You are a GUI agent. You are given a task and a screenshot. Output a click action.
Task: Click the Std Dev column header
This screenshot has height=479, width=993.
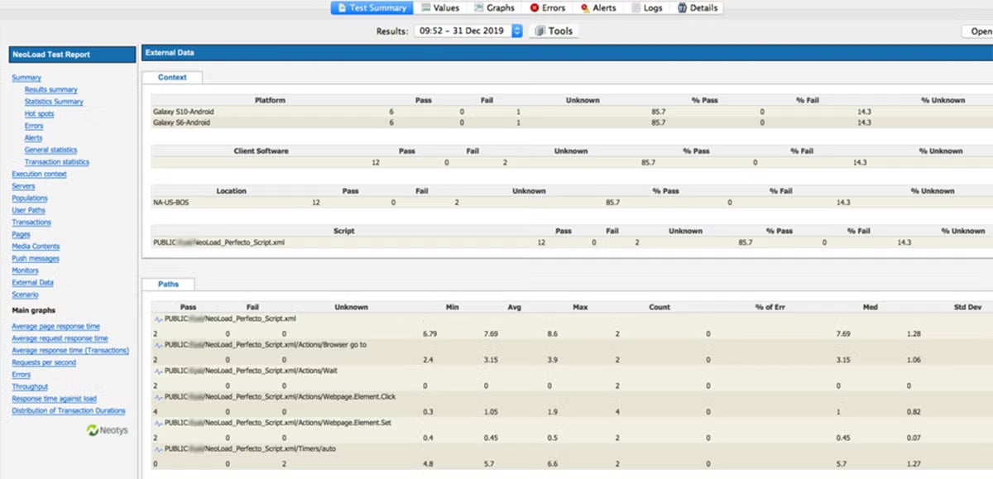pyautogui.click(x=967, y=307)
